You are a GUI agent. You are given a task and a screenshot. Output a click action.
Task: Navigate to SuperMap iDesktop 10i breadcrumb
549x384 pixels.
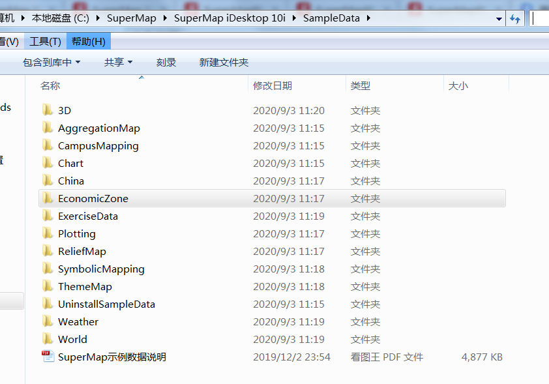click(x=230, y=18)
